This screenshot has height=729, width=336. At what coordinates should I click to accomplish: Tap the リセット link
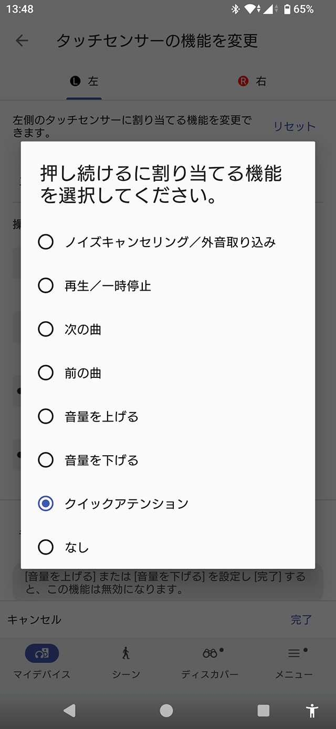point(295,127)
